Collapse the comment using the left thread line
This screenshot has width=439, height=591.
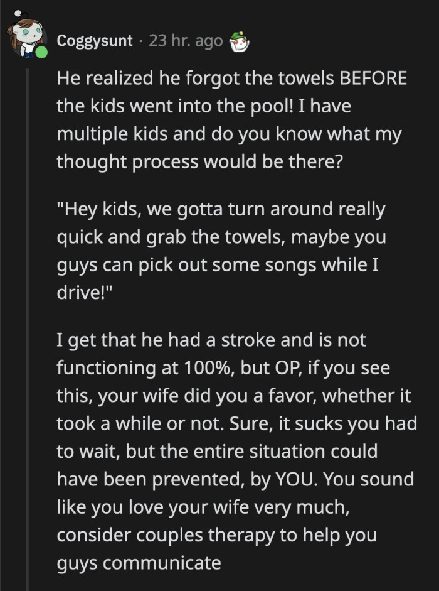(28, 314)
